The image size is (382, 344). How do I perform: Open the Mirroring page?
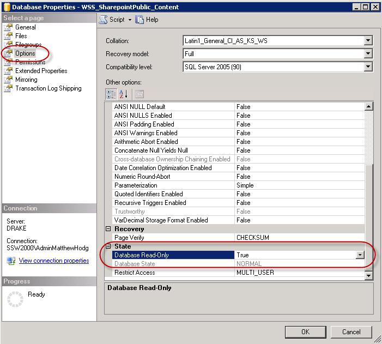(x=27, y=80)
